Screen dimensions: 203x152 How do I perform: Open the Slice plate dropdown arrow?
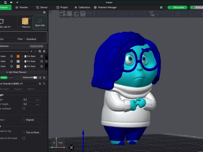click(x=169, y=8)
